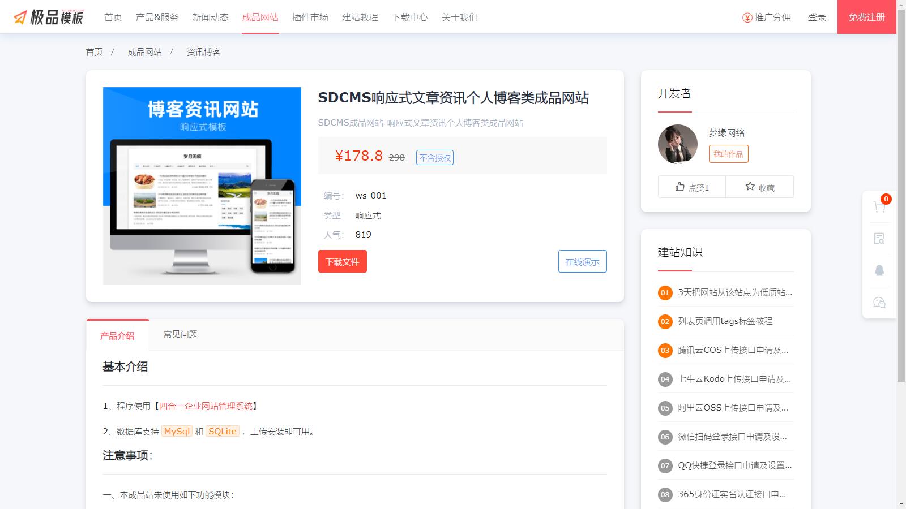Go to 下载中心 in the navigation
The height and width of the screenshot is (509, 906).
410,17
